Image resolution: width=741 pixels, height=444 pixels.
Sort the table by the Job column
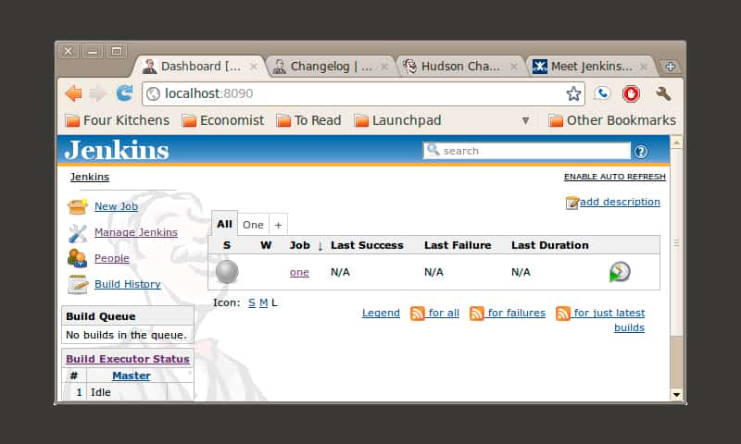(299, 245)
